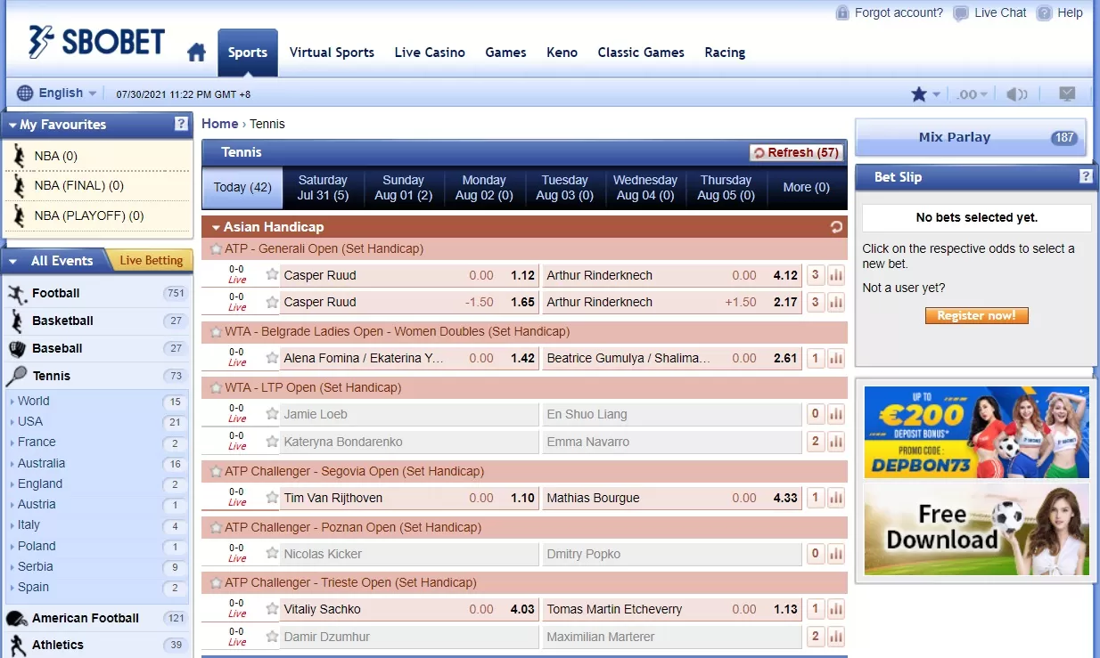Toggle favourite star for Alena Fomina match
Viewport: 1100px width, 658px height.
tap(272, 357)
